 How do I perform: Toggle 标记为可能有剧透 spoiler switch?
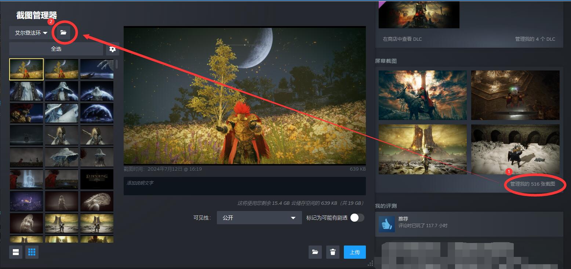pos(357,218)
